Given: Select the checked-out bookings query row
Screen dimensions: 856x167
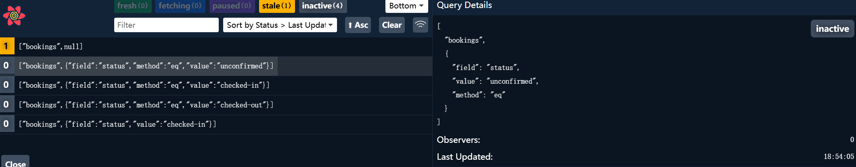Looking at the screenshot, I should coord(146,105).
